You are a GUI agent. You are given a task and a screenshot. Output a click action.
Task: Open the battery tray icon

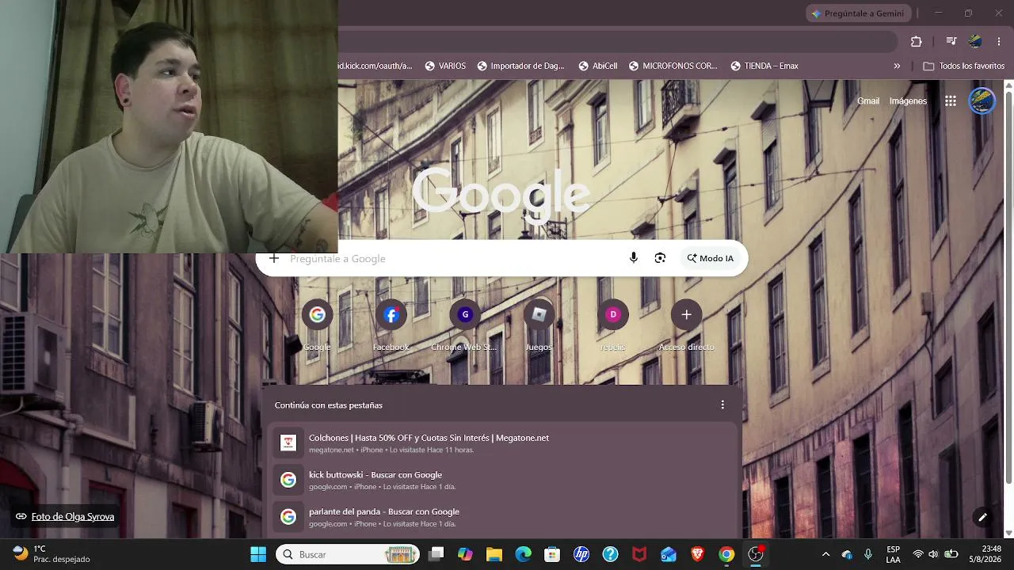point(951,554)
